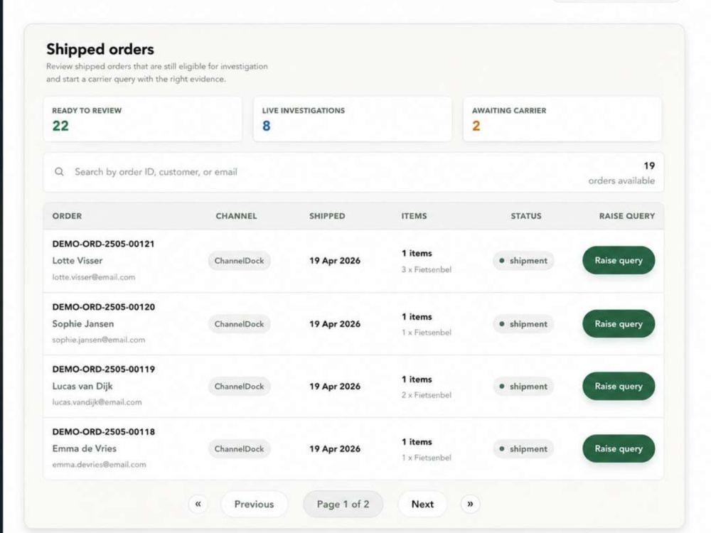Image resolution: width=711 pixels, height=533 pixels.
Task: Click ChannelDock tag in Lucas van Dijk row
Action: 239,387
